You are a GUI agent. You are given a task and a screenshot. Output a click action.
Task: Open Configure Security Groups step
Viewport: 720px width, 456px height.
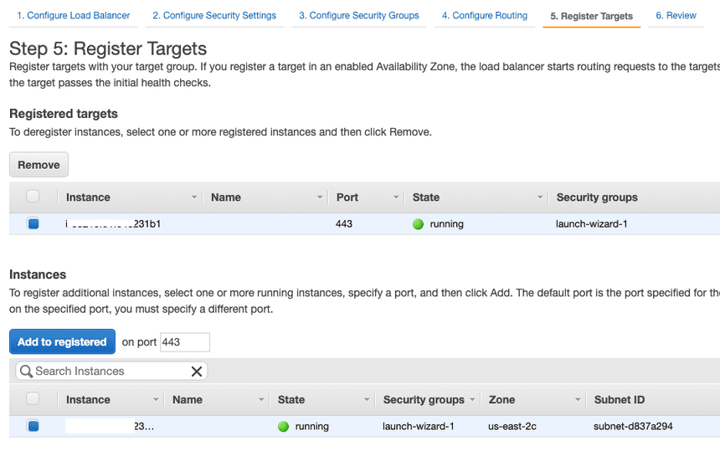coord(359,16)
